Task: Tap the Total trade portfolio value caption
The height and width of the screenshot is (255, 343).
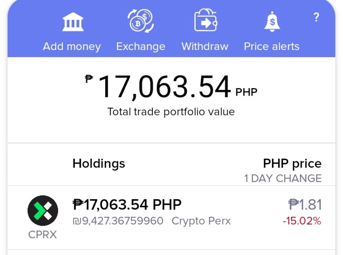Action: (x=171, y=112)
